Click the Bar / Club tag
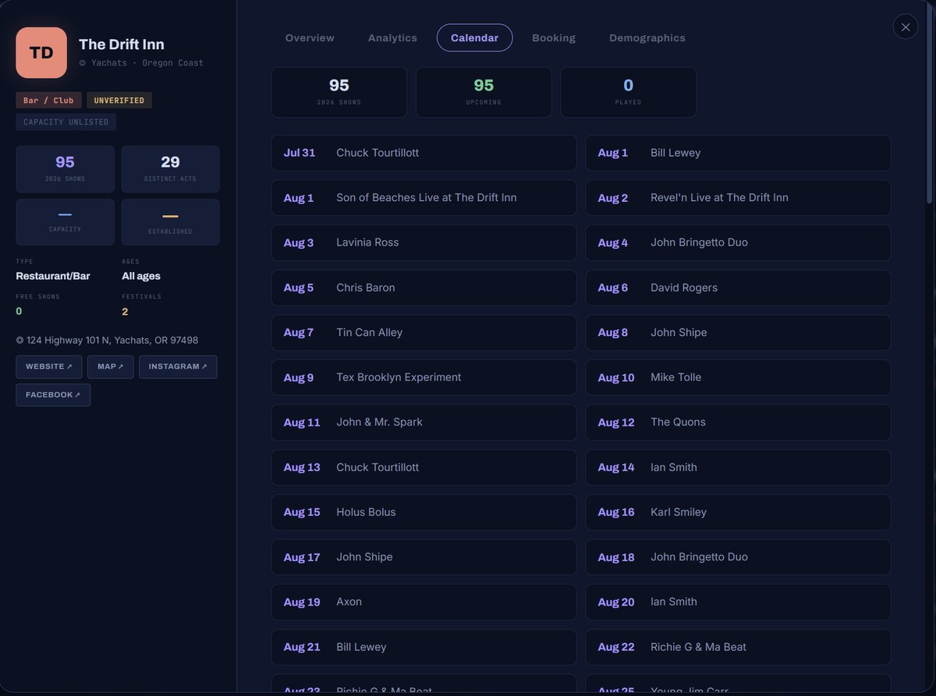 48,100
